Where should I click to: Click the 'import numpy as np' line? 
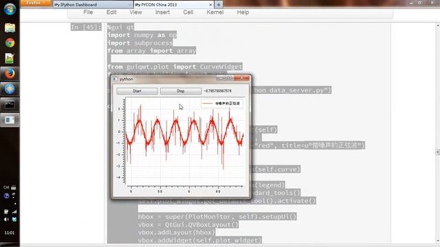pyautogui.click(x=142, y=35)
